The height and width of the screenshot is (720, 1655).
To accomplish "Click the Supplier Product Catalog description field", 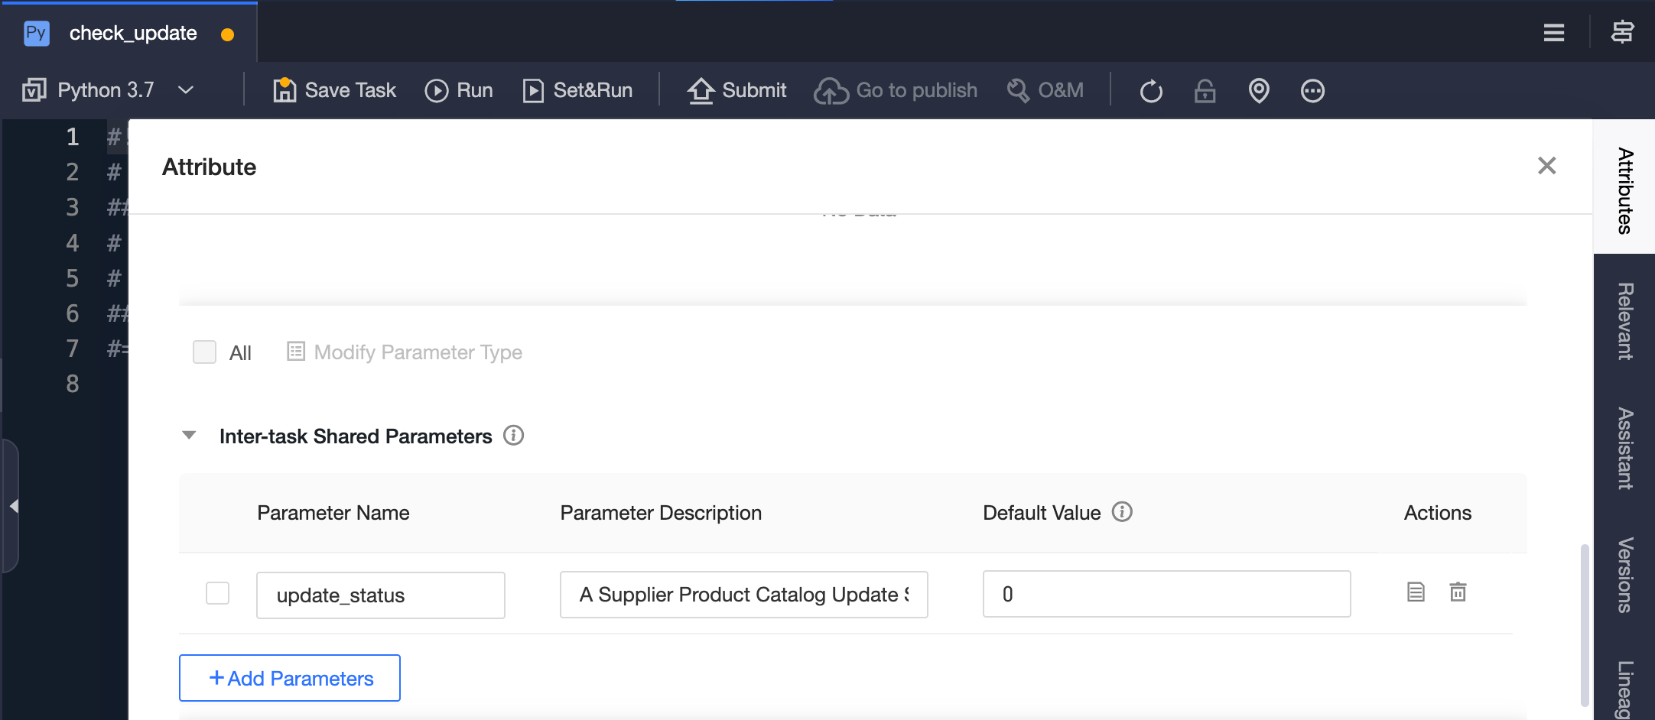I will 744,595.
